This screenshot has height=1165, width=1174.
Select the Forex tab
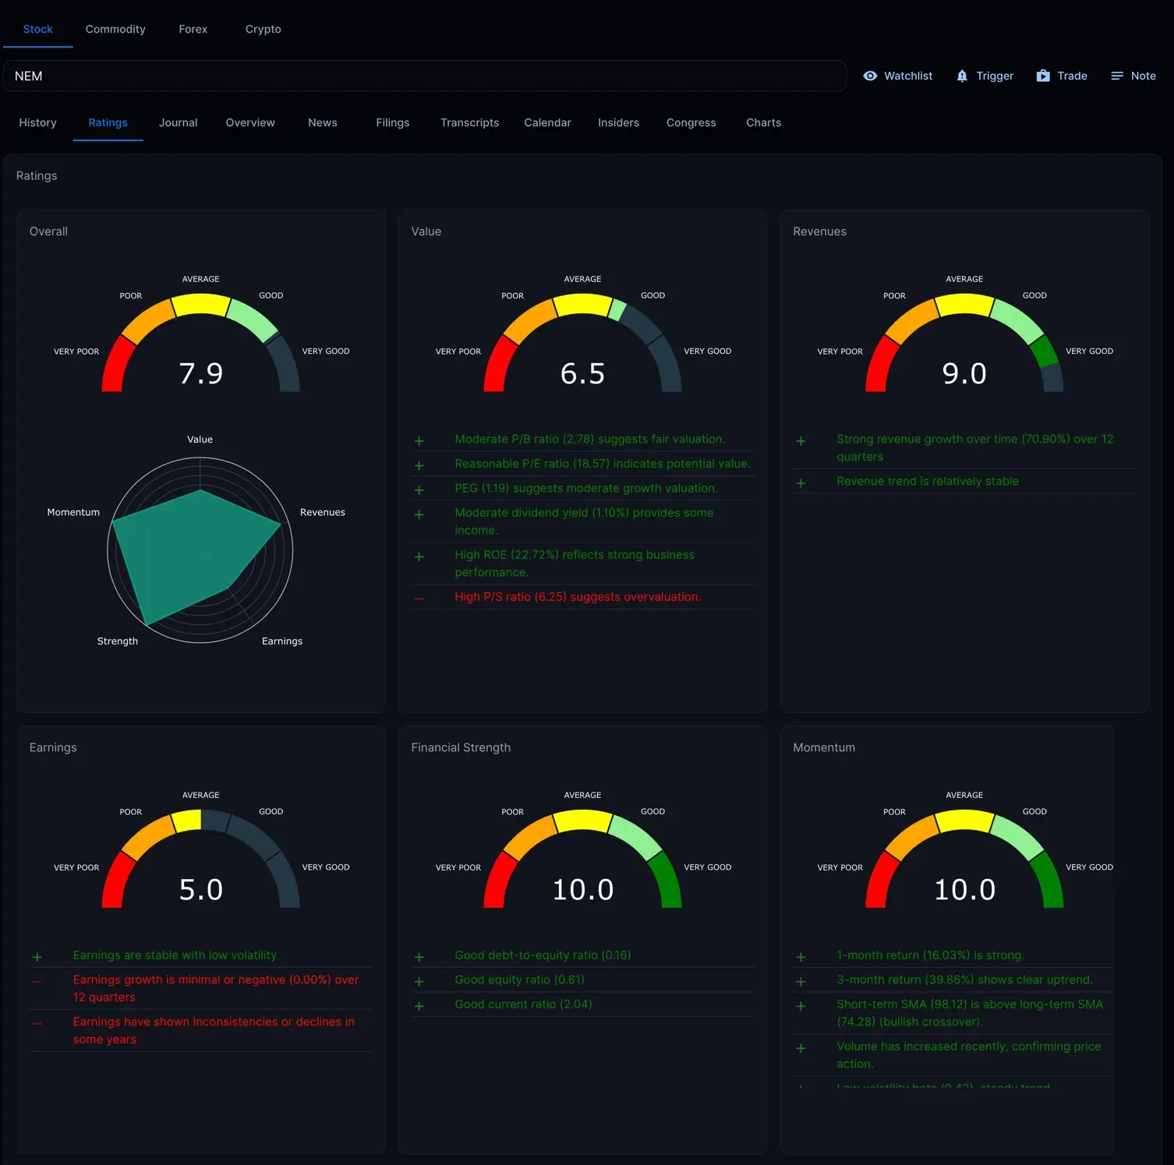click(193, 29)
